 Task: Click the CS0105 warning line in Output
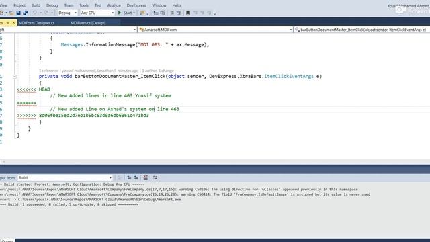pos(179,190)
